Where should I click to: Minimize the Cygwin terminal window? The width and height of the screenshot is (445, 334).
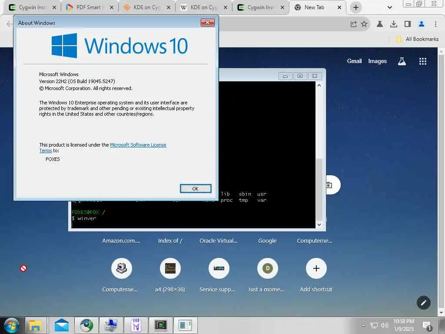coord(285,76)
